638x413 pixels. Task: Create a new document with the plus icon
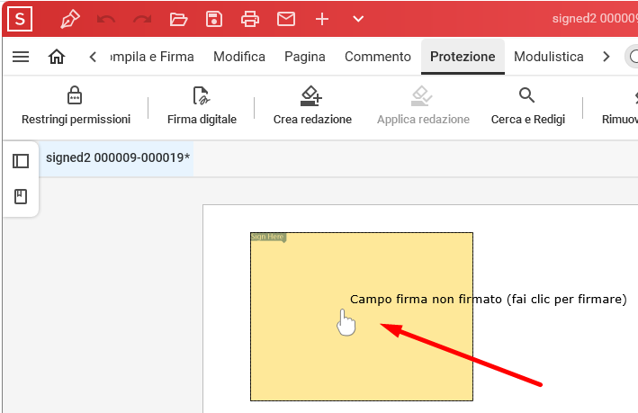pos(322,19)
